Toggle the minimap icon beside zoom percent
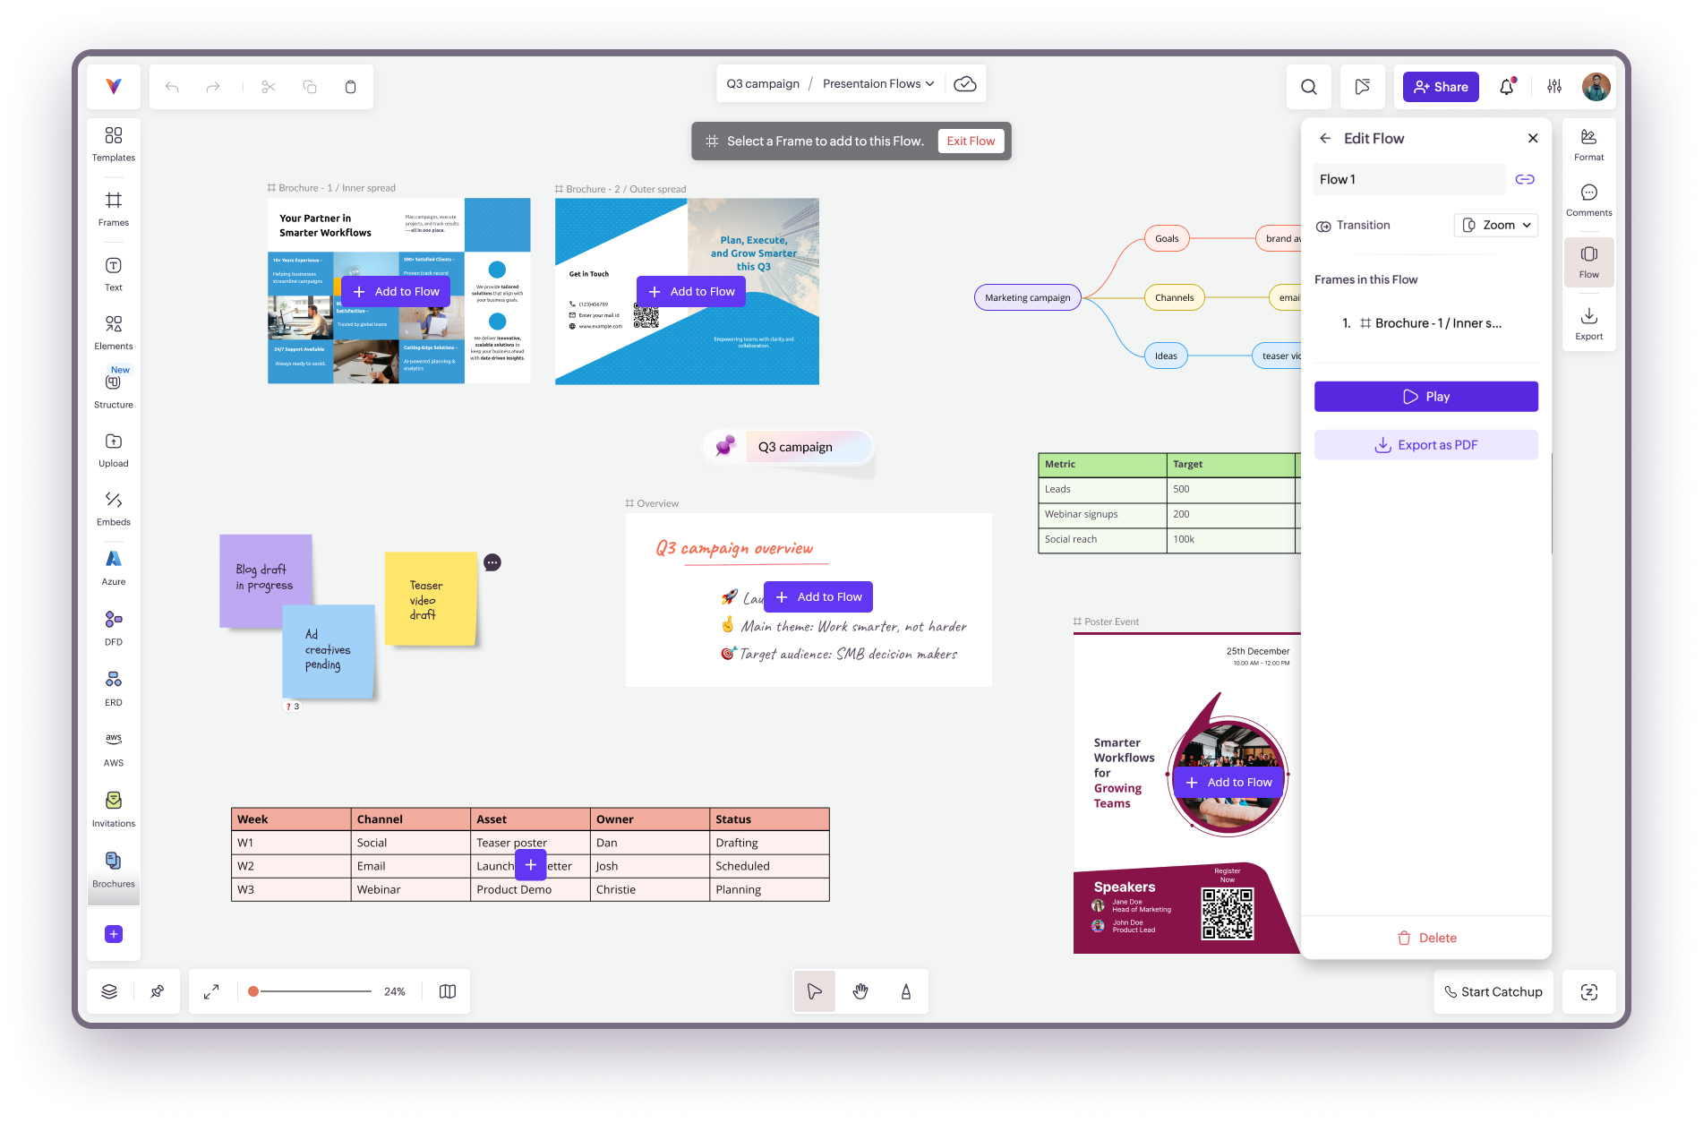Screen dimensions: 1703x1123 448,991
